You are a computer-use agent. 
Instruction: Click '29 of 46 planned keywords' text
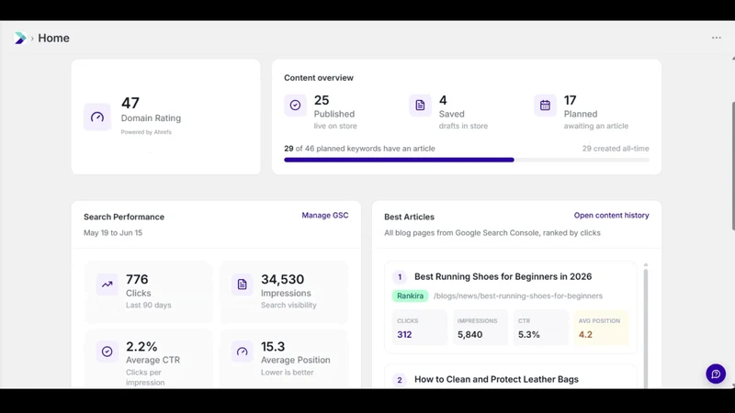tap(359, 149)
